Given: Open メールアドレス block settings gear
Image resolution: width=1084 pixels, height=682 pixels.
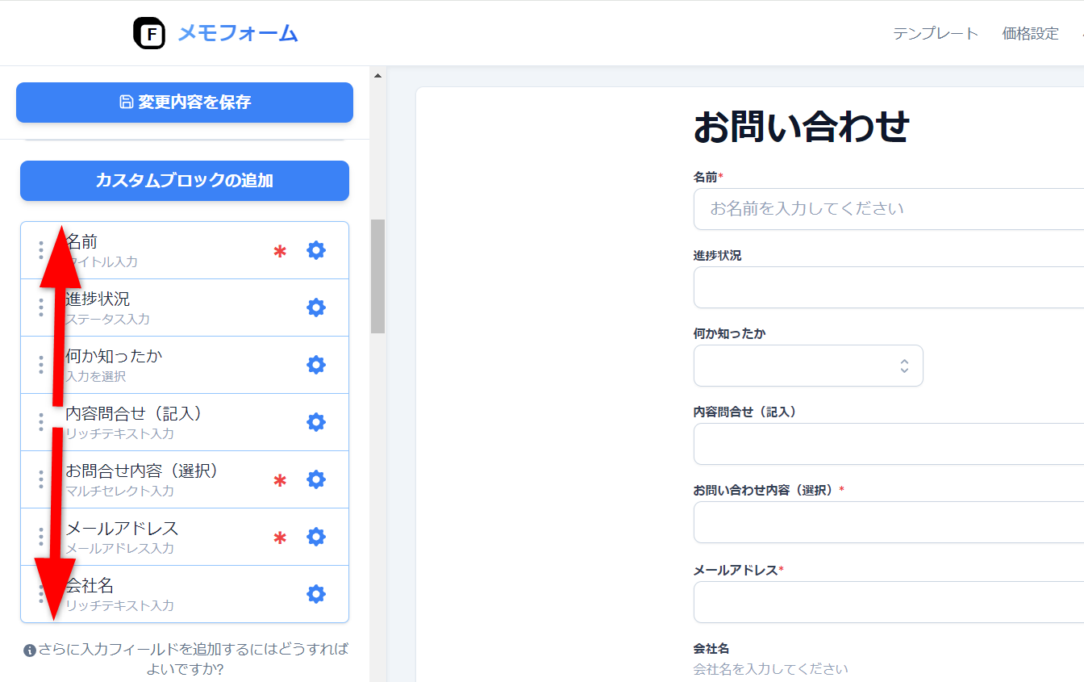Looking at the screenshot, I should point(316,537).
